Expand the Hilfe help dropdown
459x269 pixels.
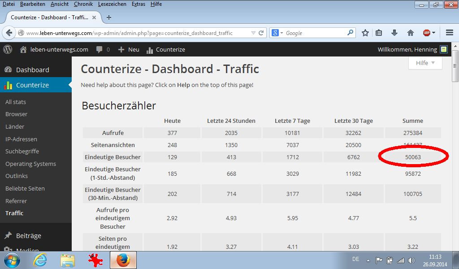[425, 63]
